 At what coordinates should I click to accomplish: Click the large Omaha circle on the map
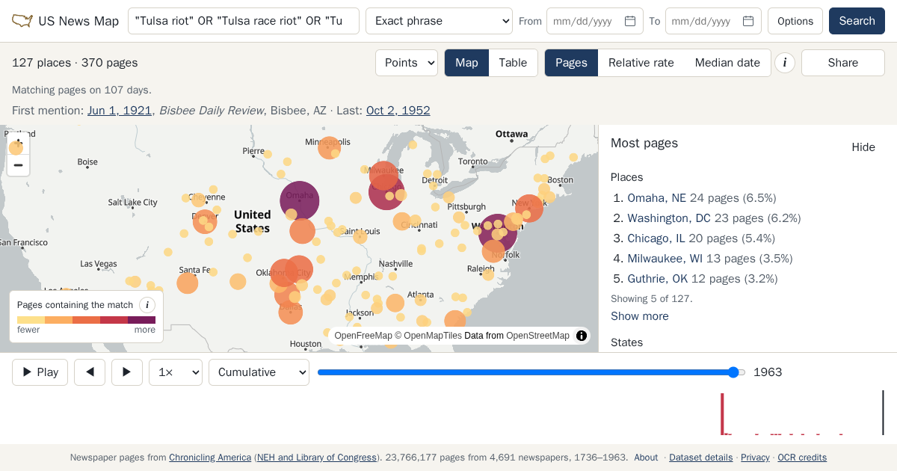[x=300, y=200]
